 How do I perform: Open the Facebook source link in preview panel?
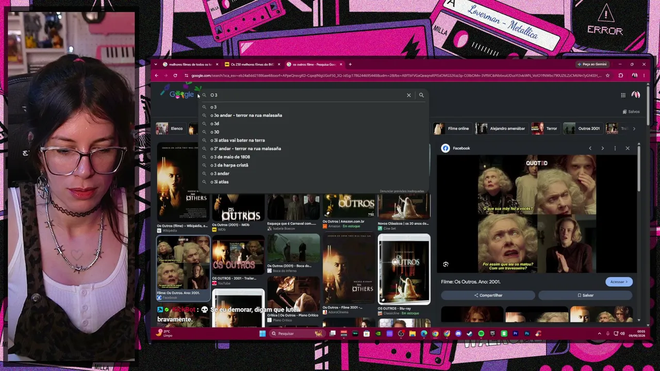coord(456,148)
